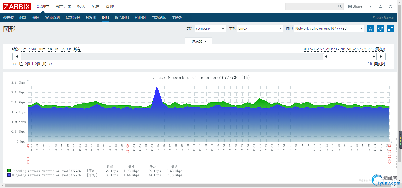Collapse the 过滤器 filter panel
This screenshot has height=188, width=402.
(199, 42)
